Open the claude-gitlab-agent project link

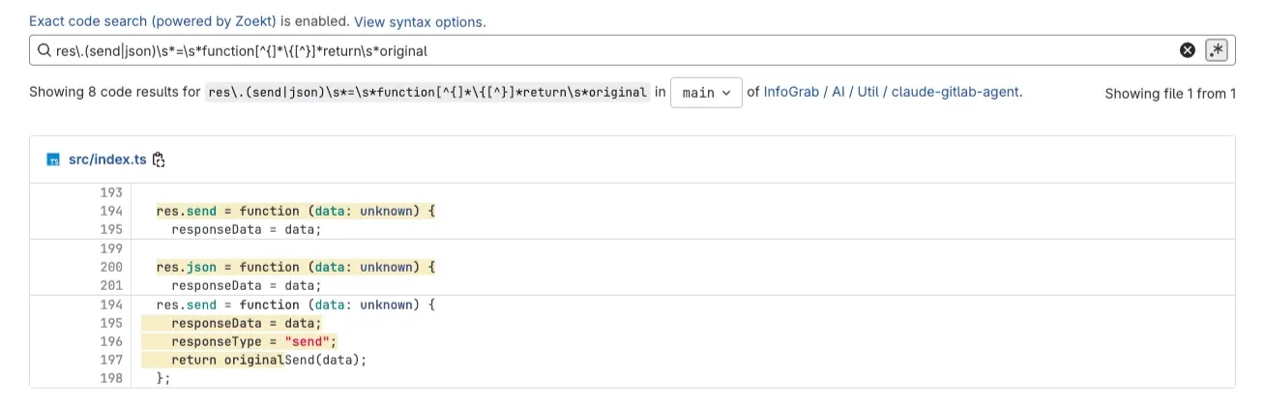point(955,92)
